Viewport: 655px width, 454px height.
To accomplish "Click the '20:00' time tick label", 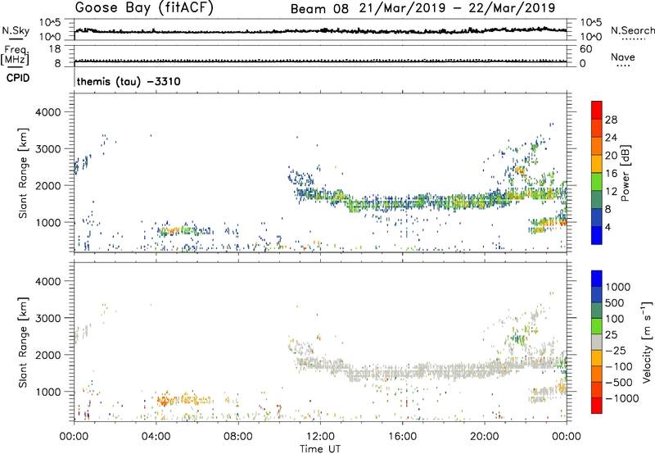I will point(485,437).
